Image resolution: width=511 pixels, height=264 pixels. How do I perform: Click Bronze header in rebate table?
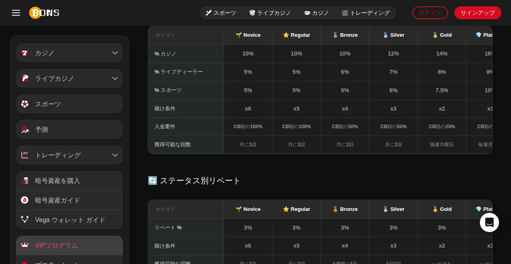point(345,209)
